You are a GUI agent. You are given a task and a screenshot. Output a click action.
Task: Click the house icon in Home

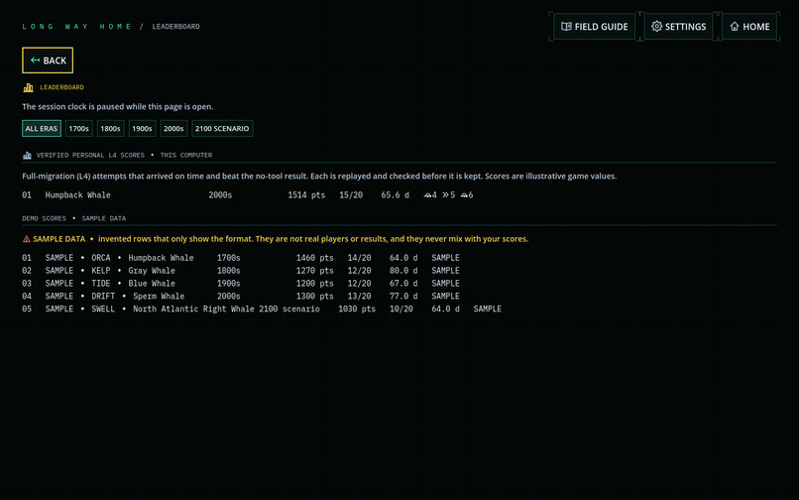pos(735,27)
